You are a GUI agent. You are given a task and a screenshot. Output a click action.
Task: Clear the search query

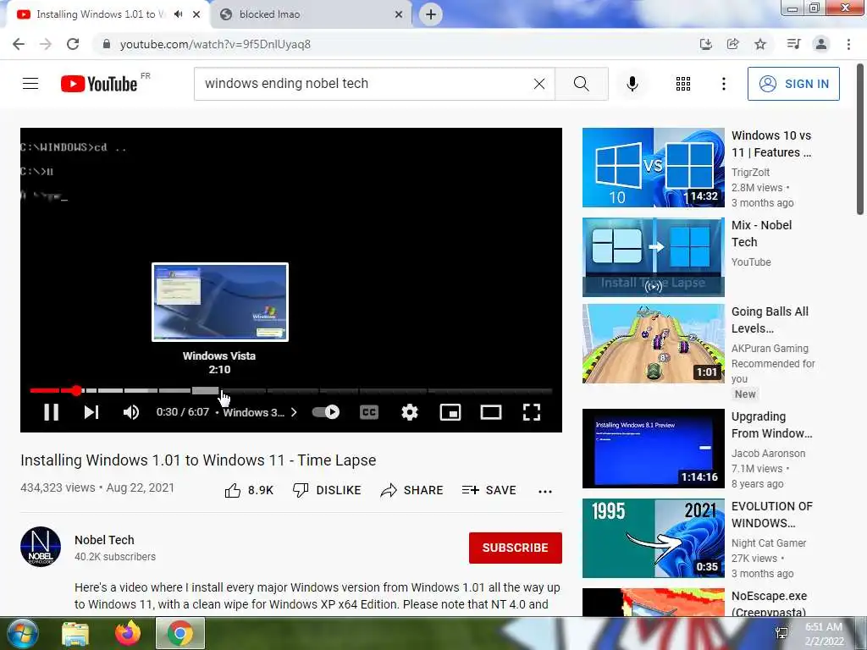pyautogui.click(x=539, y=84)
